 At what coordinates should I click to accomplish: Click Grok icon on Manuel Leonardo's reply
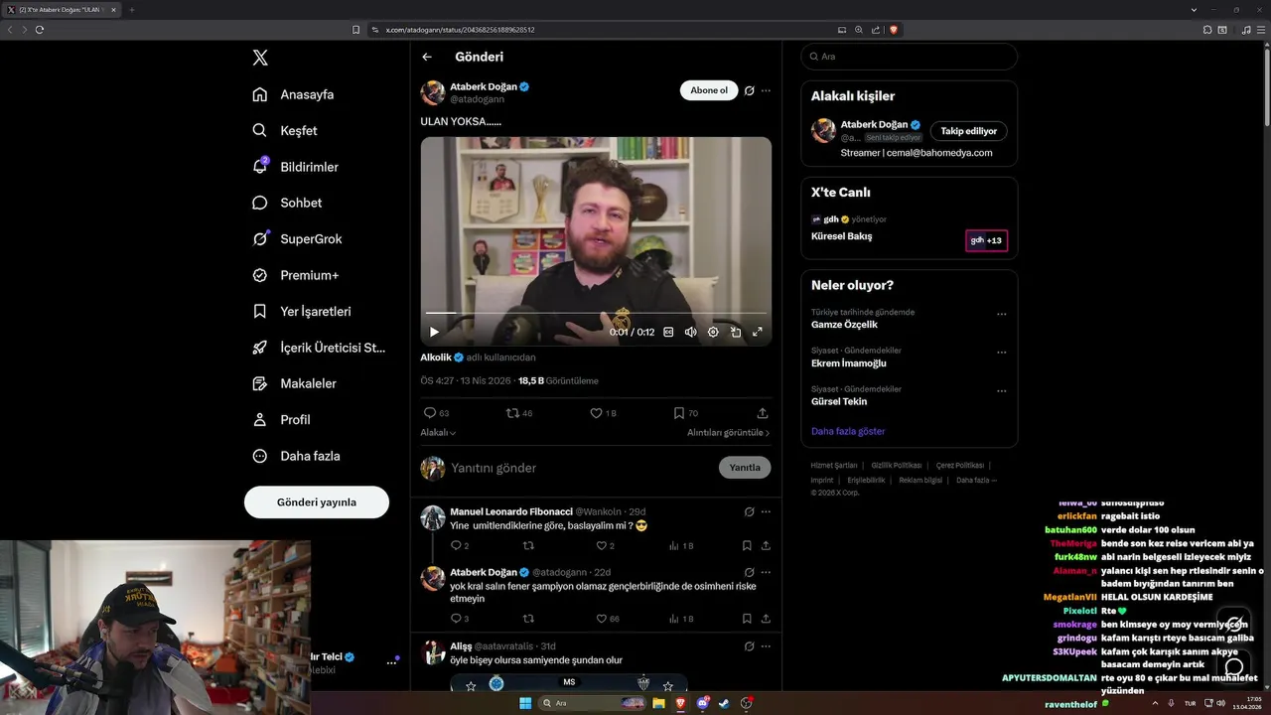coord(750,511)
